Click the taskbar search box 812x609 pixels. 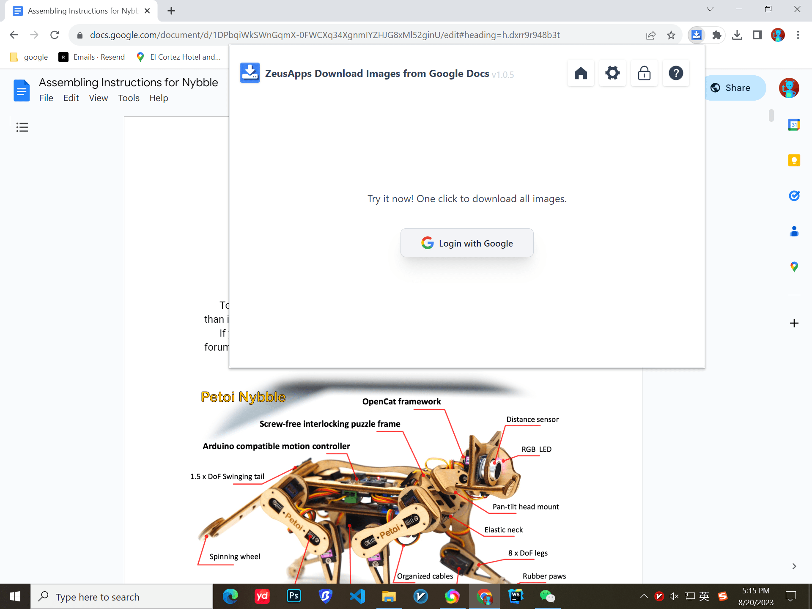[x=122, y=597]
